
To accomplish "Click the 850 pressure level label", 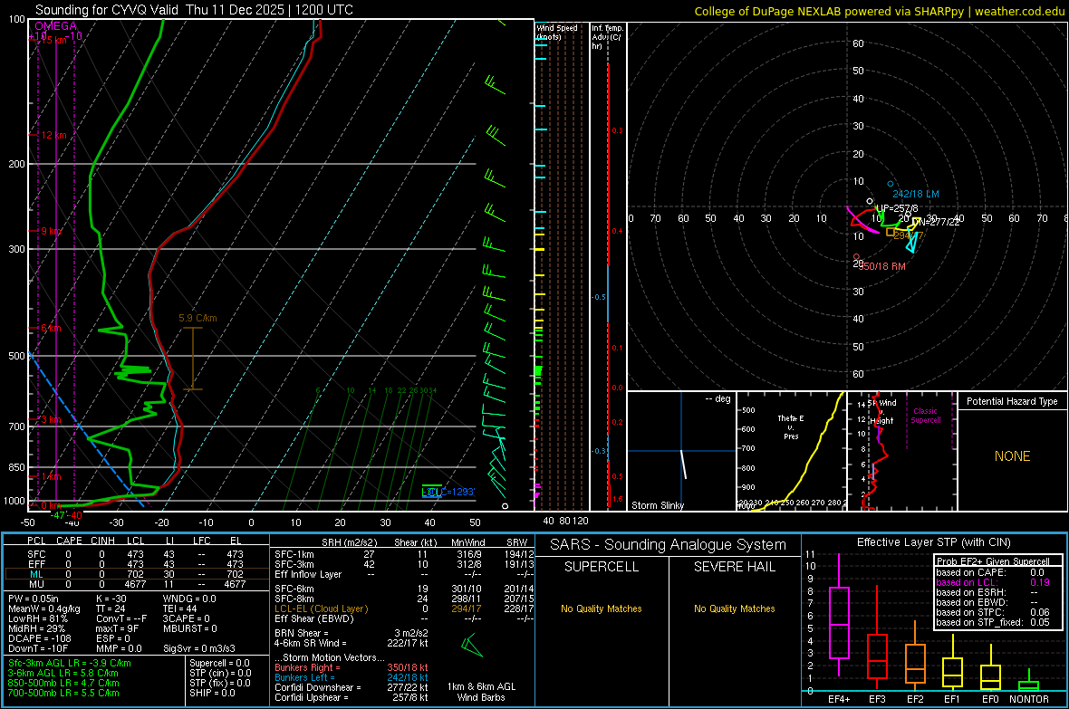I will coord(16,467).
